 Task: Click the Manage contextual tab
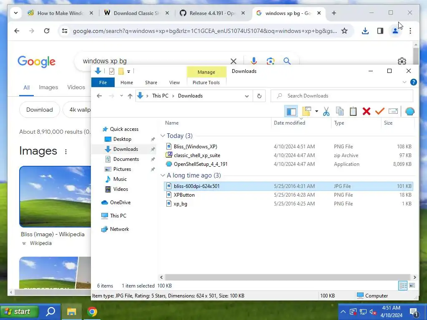click(x=206, y=72)
